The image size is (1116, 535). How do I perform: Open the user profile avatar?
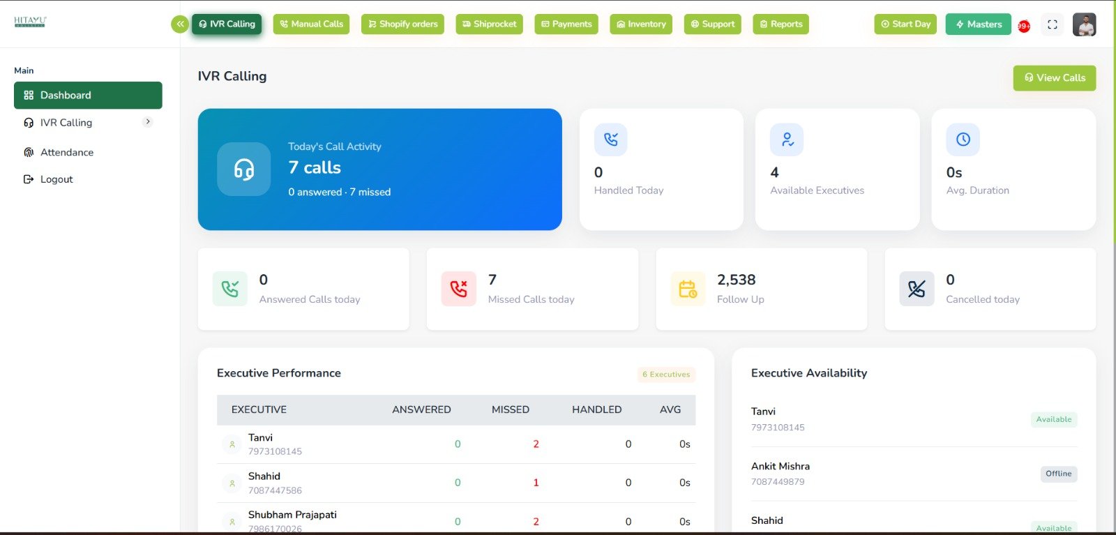[x=1084, y=24]
